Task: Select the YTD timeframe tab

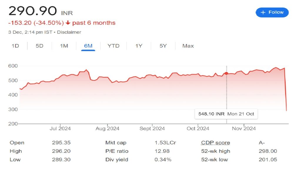Action: coord(113,46)
